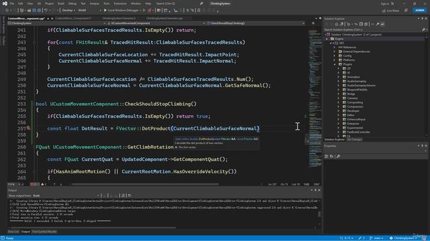Click the Ready status bar icon
Viewport: 430px width, 241px height.
3,238
